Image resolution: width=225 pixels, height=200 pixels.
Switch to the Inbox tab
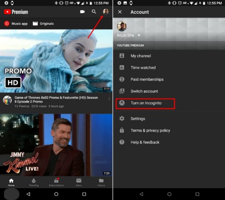coord(79,182)
